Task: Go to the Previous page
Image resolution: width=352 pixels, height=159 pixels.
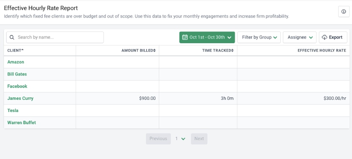Action: (x=158, y=139)
